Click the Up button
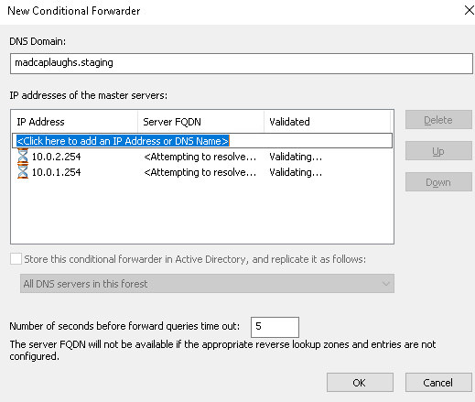Viewport: 475px width, 402px height. point(438,151)
